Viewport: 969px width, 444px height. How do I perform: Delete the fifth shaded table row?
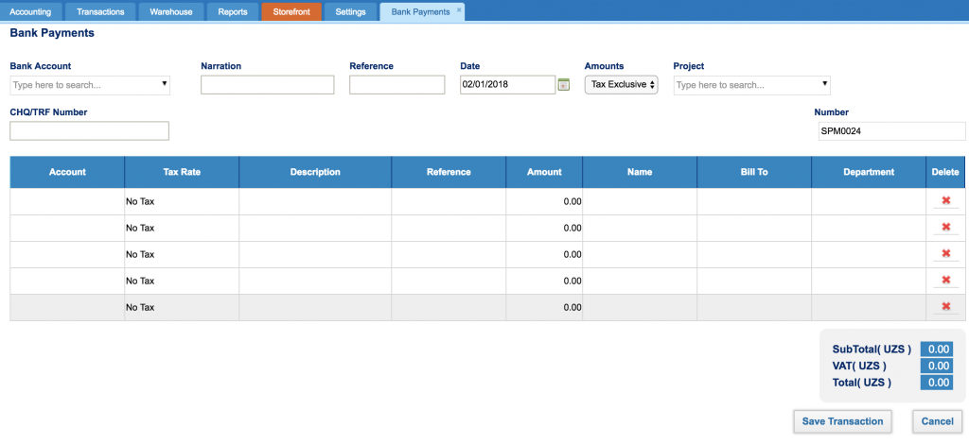click(x=945, y=306)
